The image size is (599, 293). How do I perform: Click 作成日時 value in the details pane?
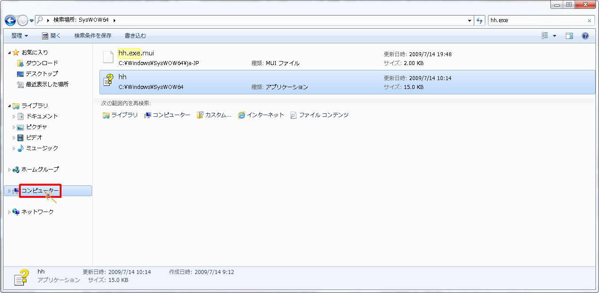pos(214,272)
